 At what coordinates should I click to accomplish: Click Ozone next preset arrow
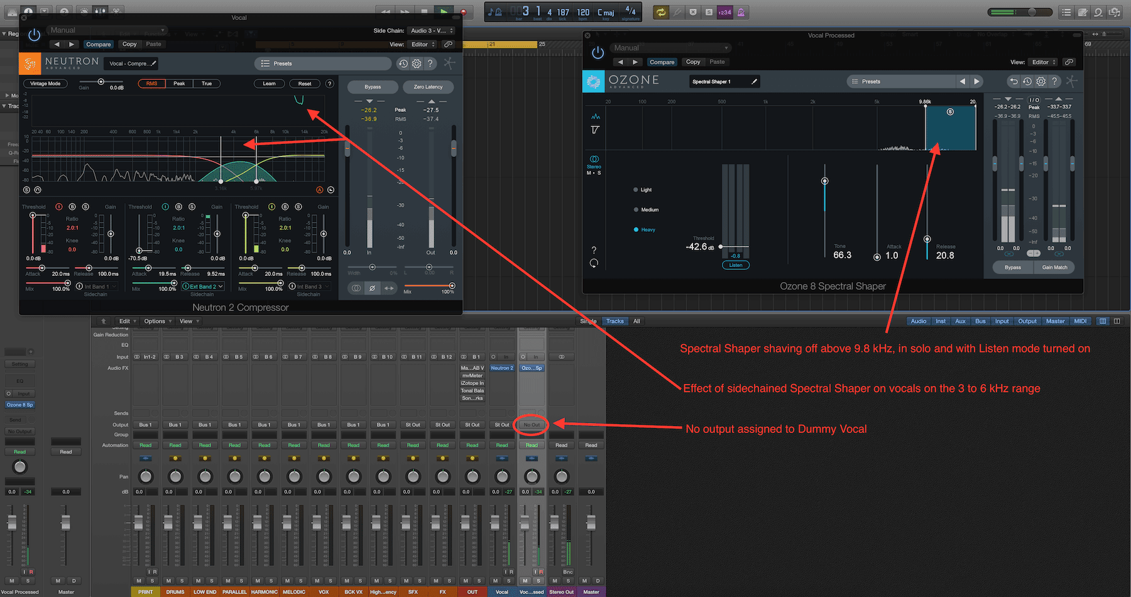click(x=976, y=81)
